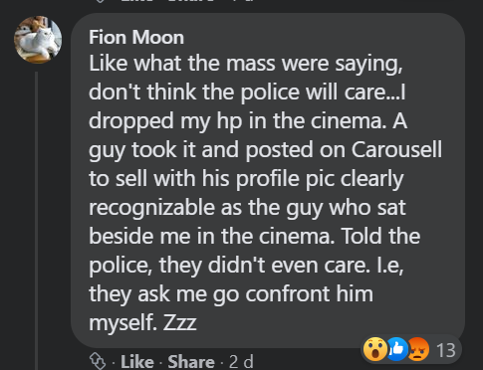Click the partially visible Share link at top
Image resolution: width=483 pixels, height=370 pixels.
(191, 1)
